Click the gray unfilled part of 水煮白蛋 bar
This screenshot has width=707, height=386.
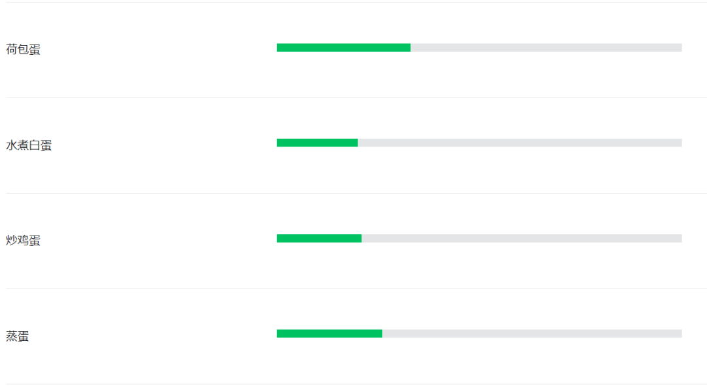tap(520, 143)
